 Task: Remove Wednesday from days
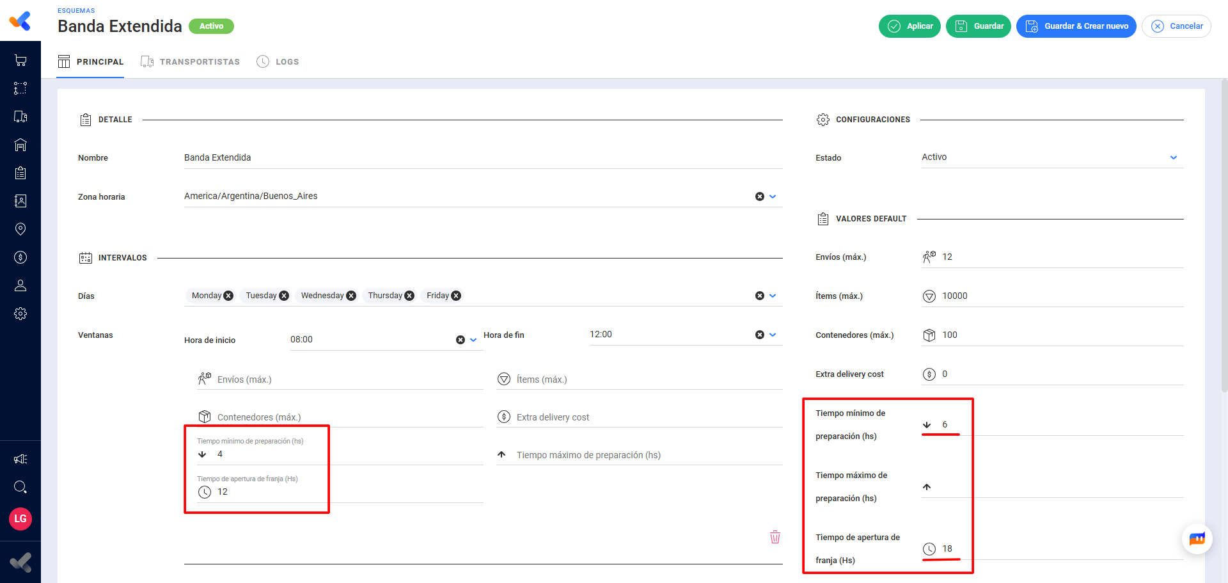pyautogui.click(x=351, y=296)
